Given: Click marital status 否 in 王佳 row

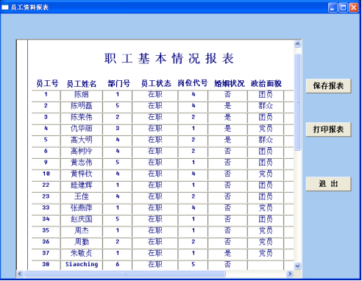Looking at the screenshot, I should 227,196.
